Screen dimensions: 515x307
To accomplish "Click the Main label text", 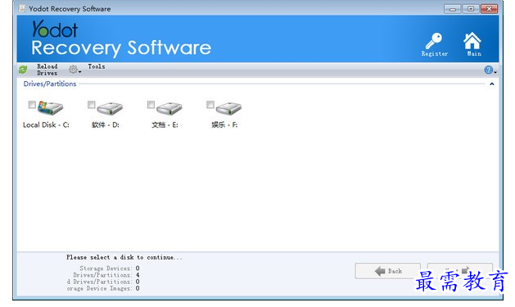I will 474,53.
